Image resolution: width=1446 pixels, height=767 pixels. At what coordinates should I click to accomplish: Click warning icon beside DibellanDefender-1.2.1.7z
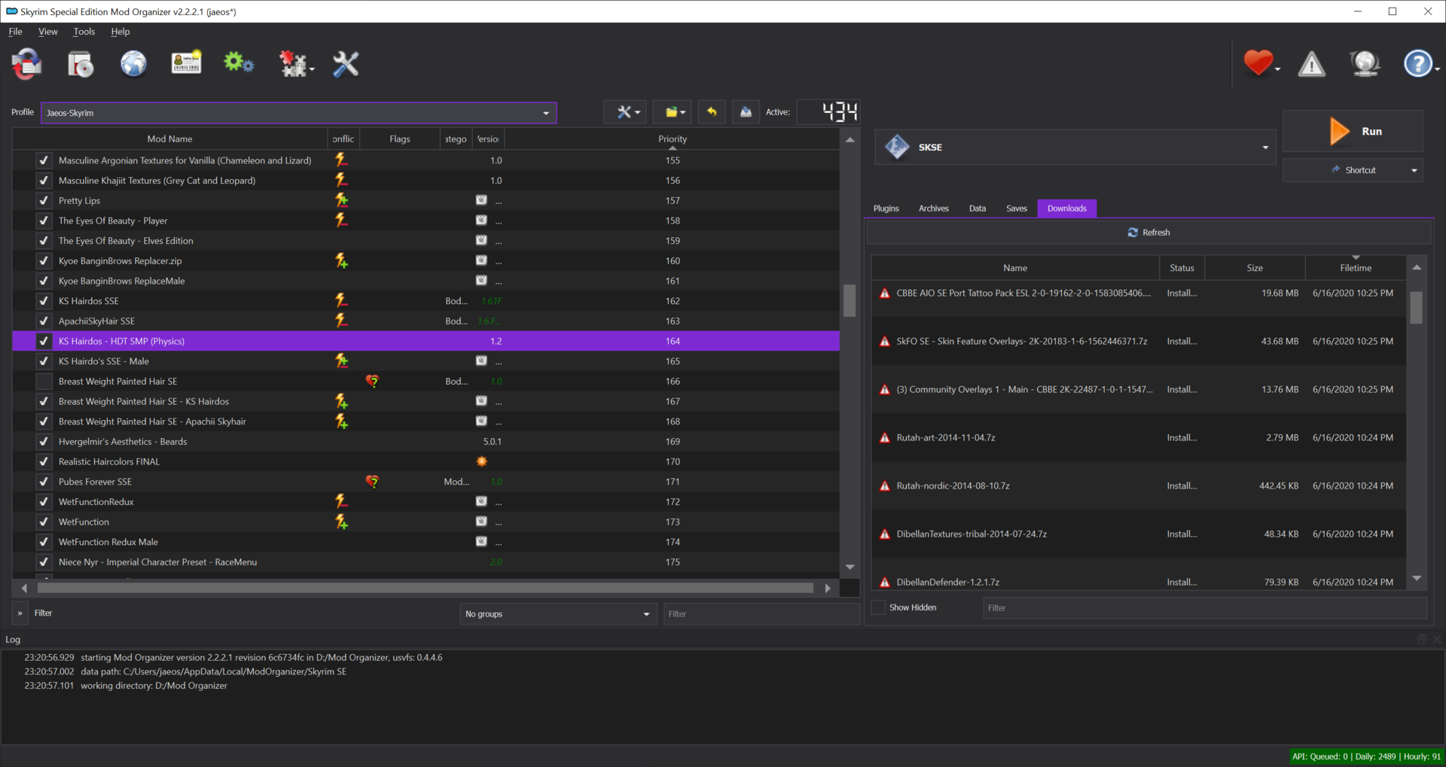tap(885, 583)
